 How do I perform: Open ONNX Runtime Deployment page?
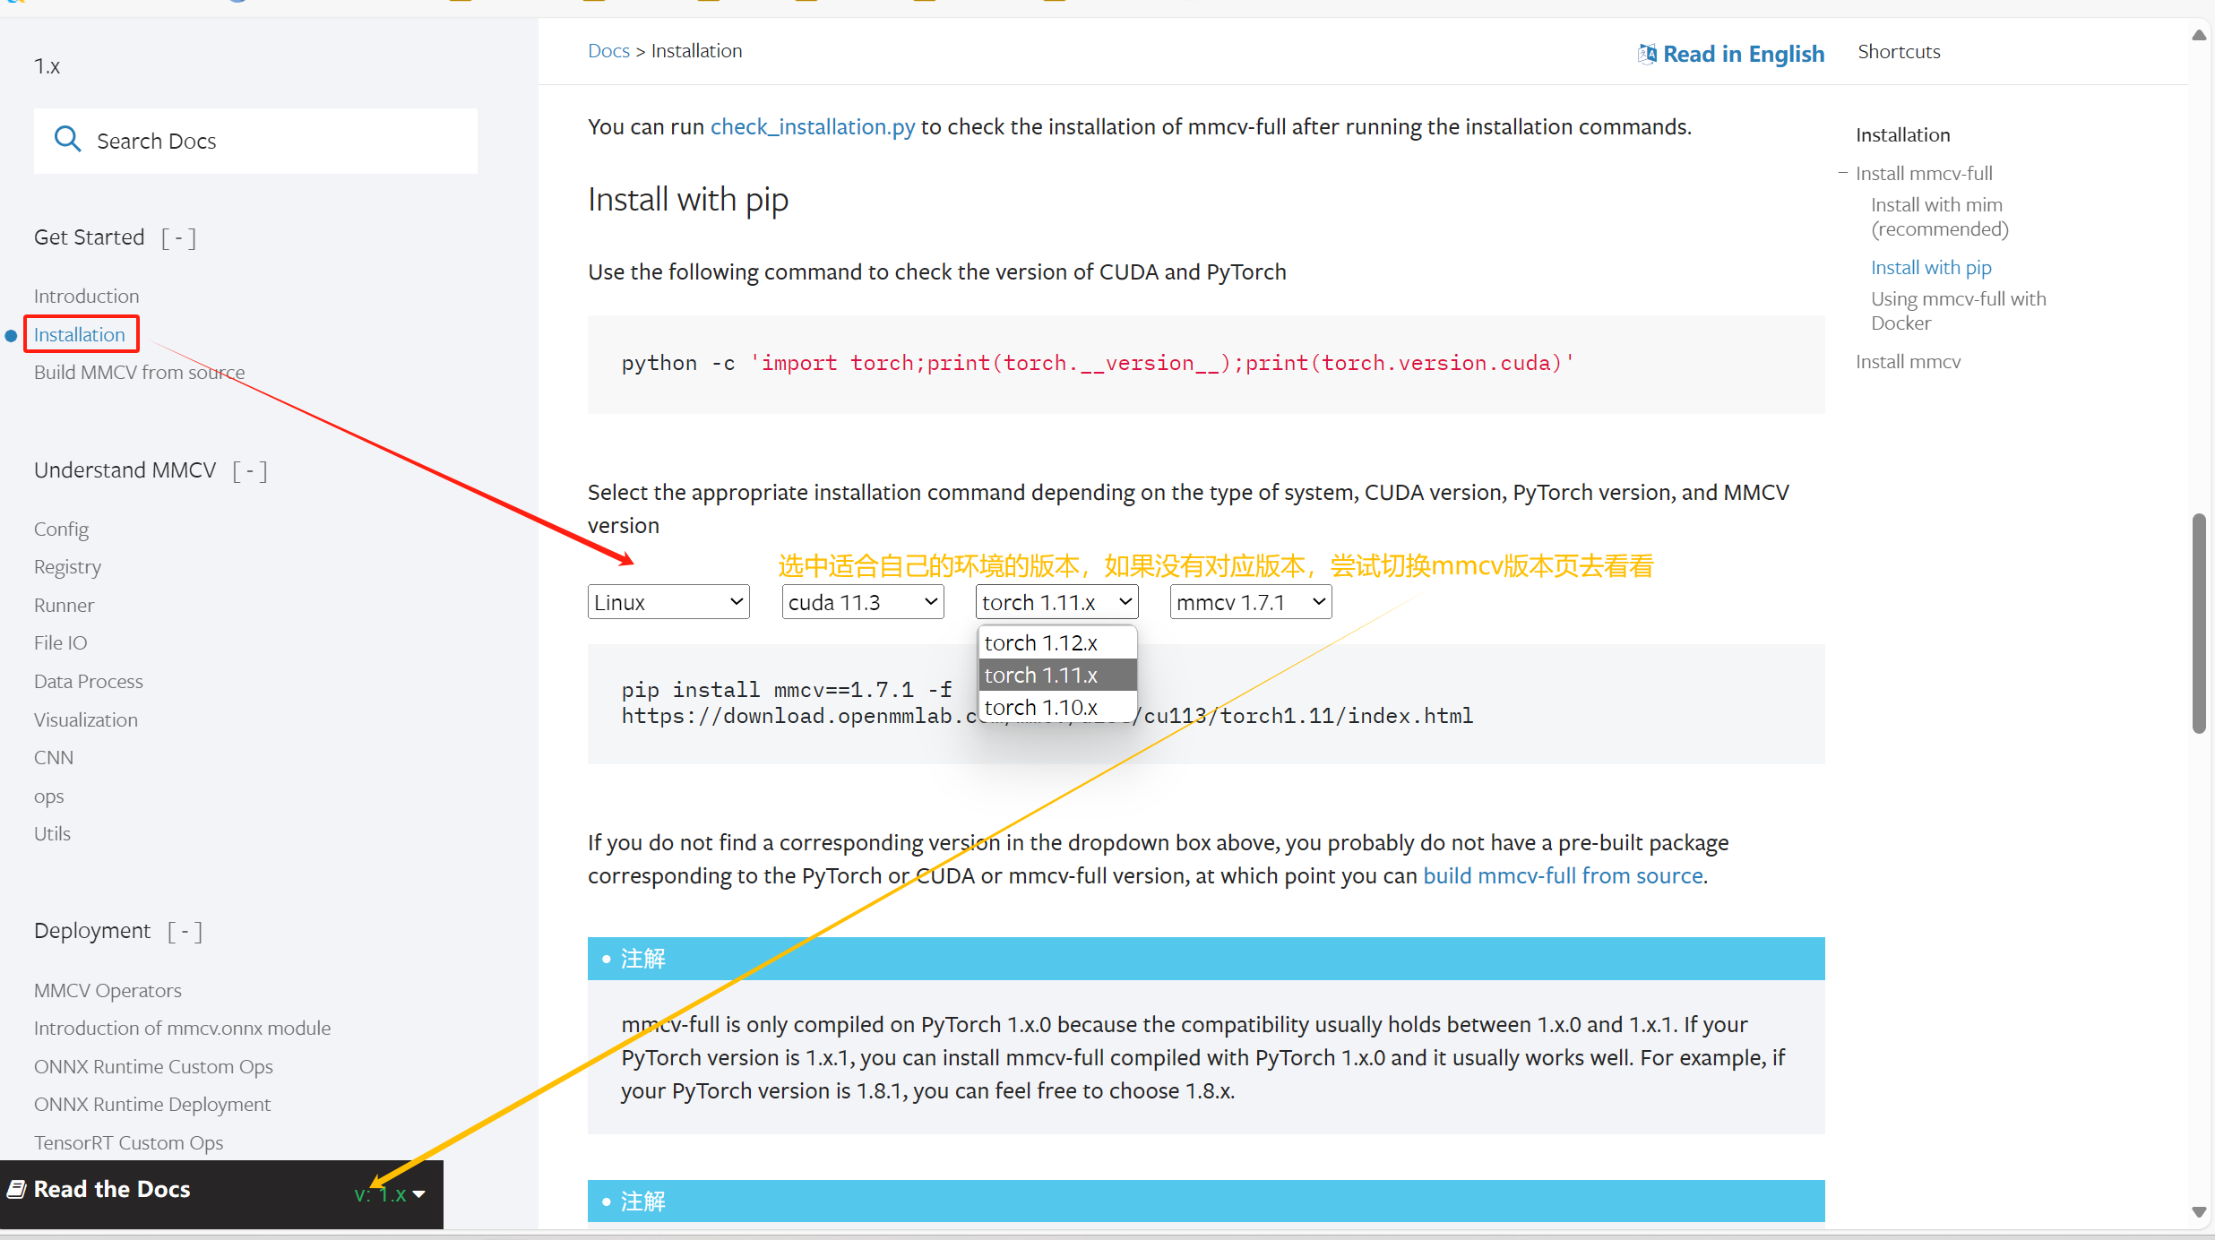pyautogui.click(x=152, y=1104)
